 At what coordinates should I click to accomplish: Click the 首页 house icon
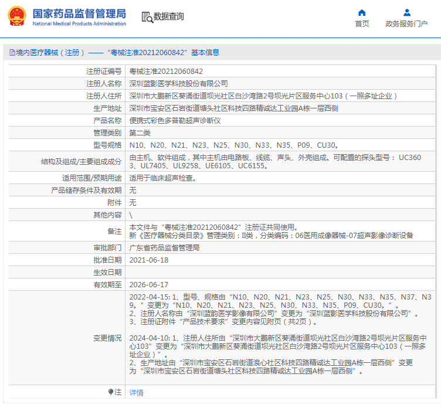coord(362,12)
